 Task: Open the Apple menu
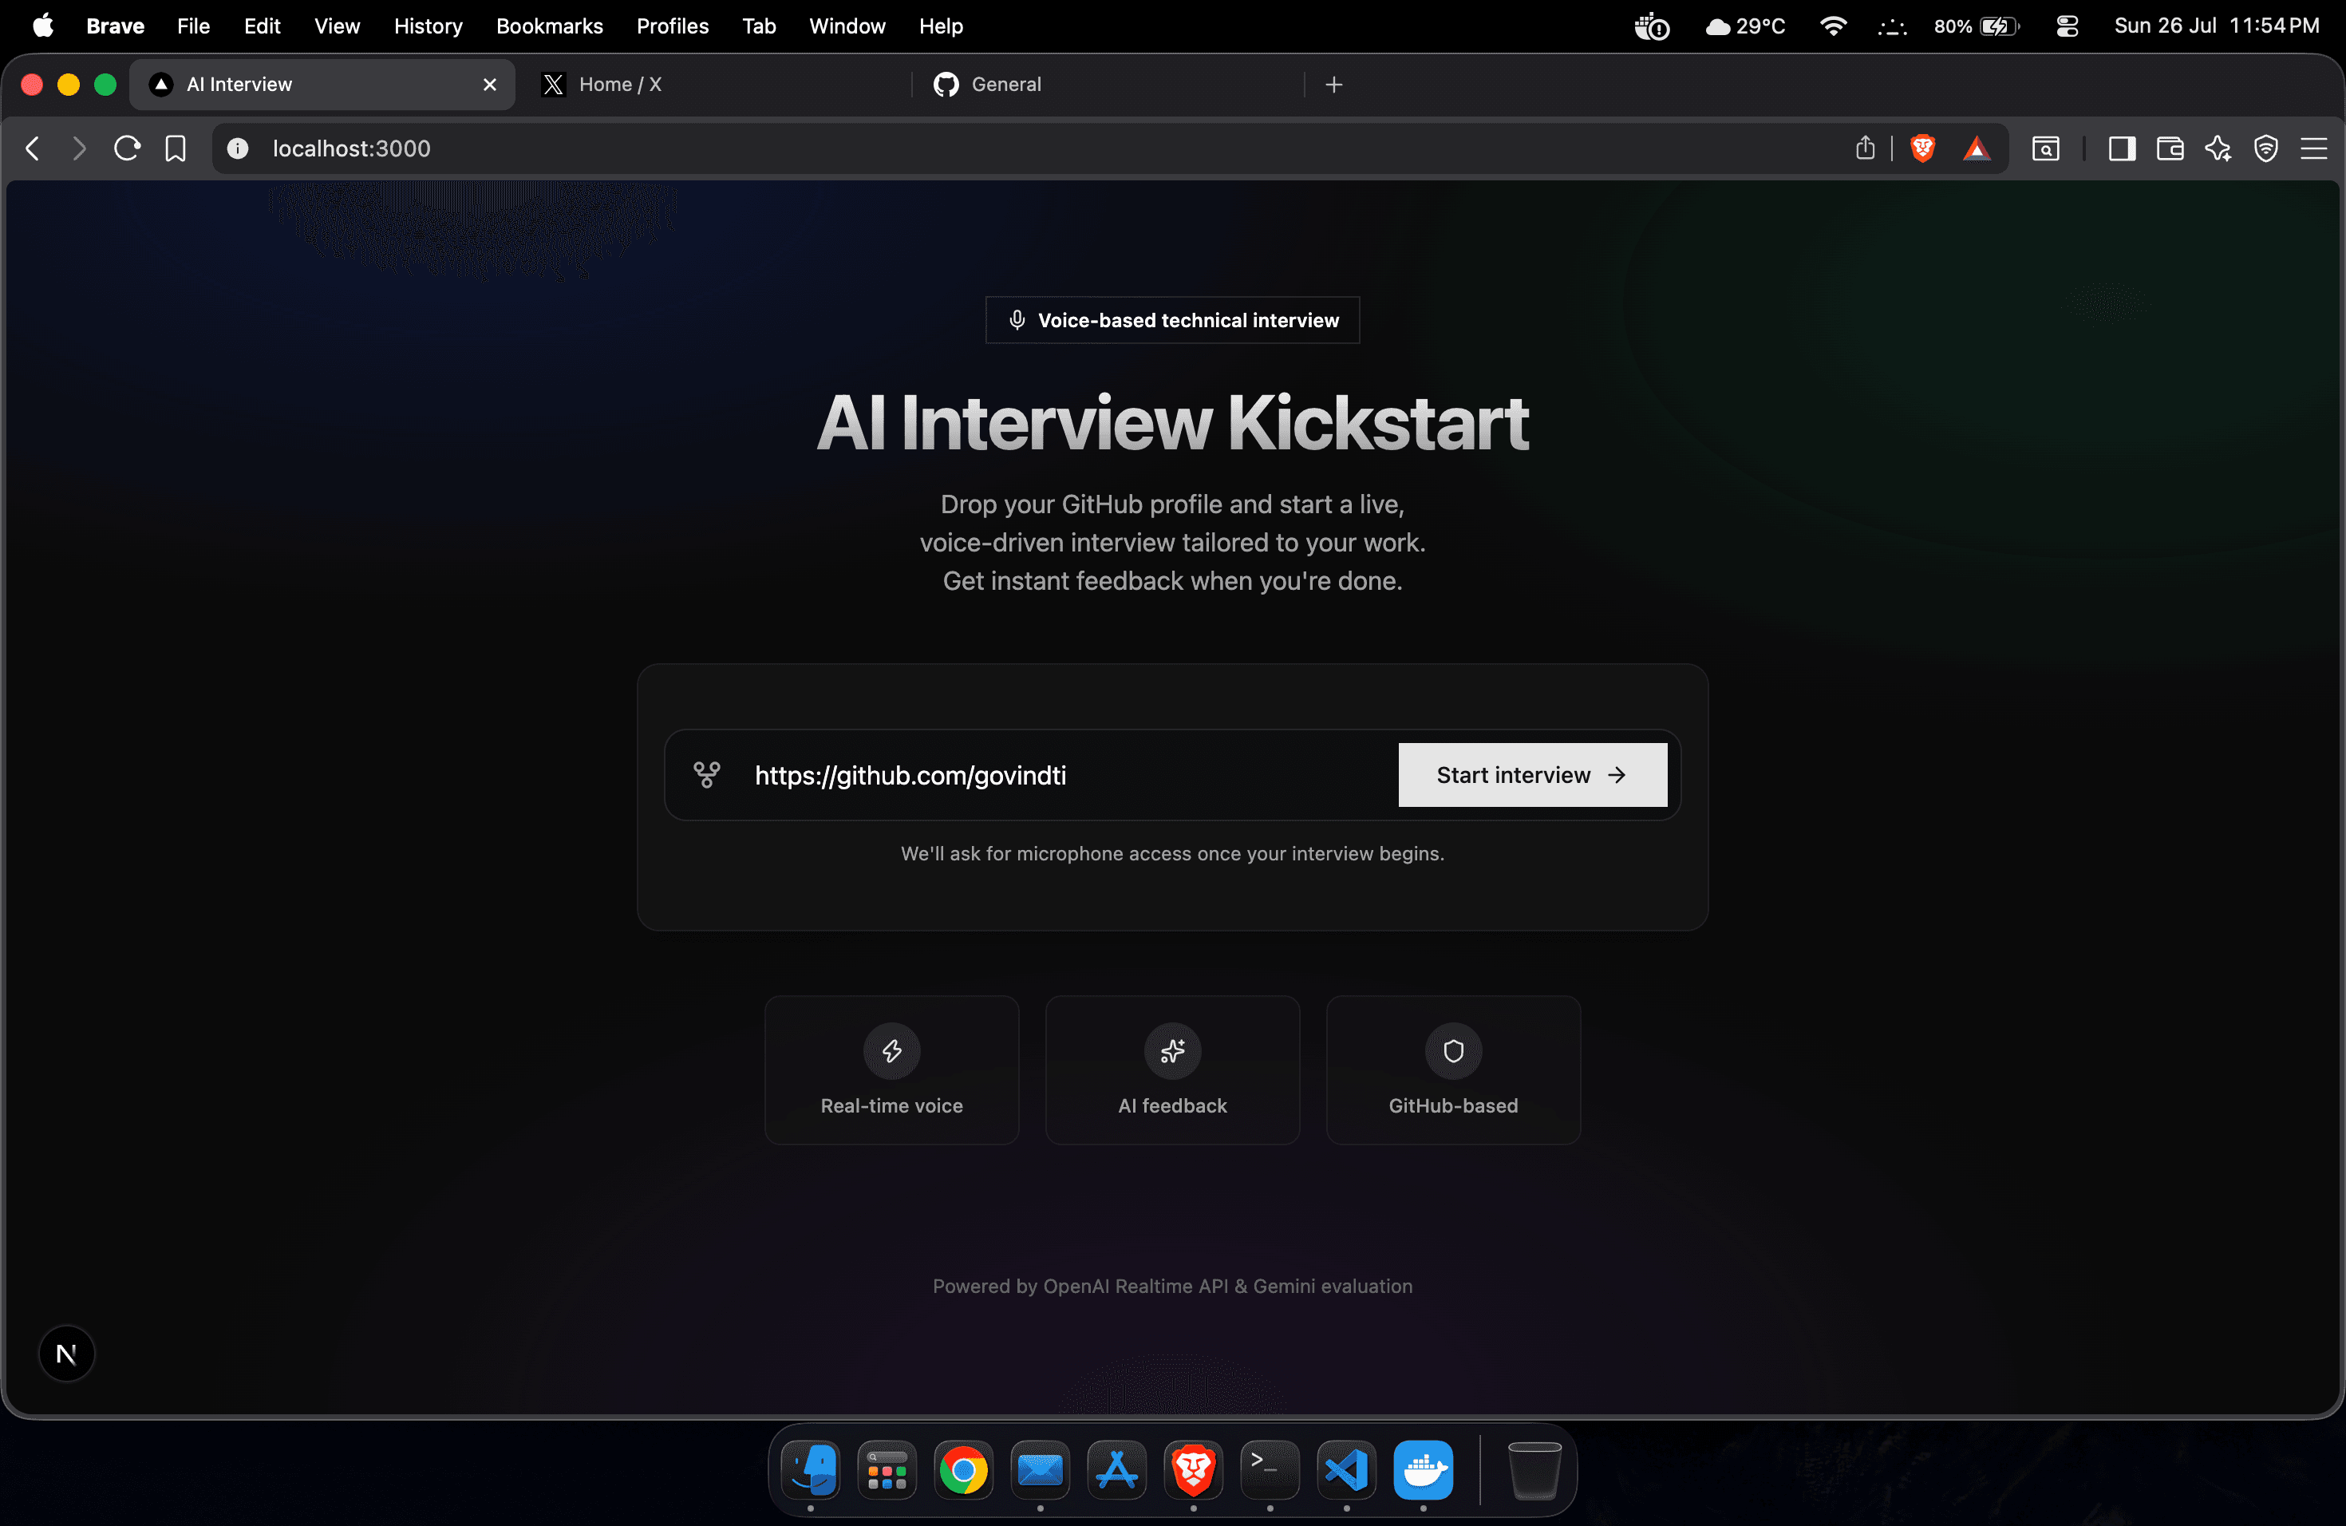(x=42, y=26)
